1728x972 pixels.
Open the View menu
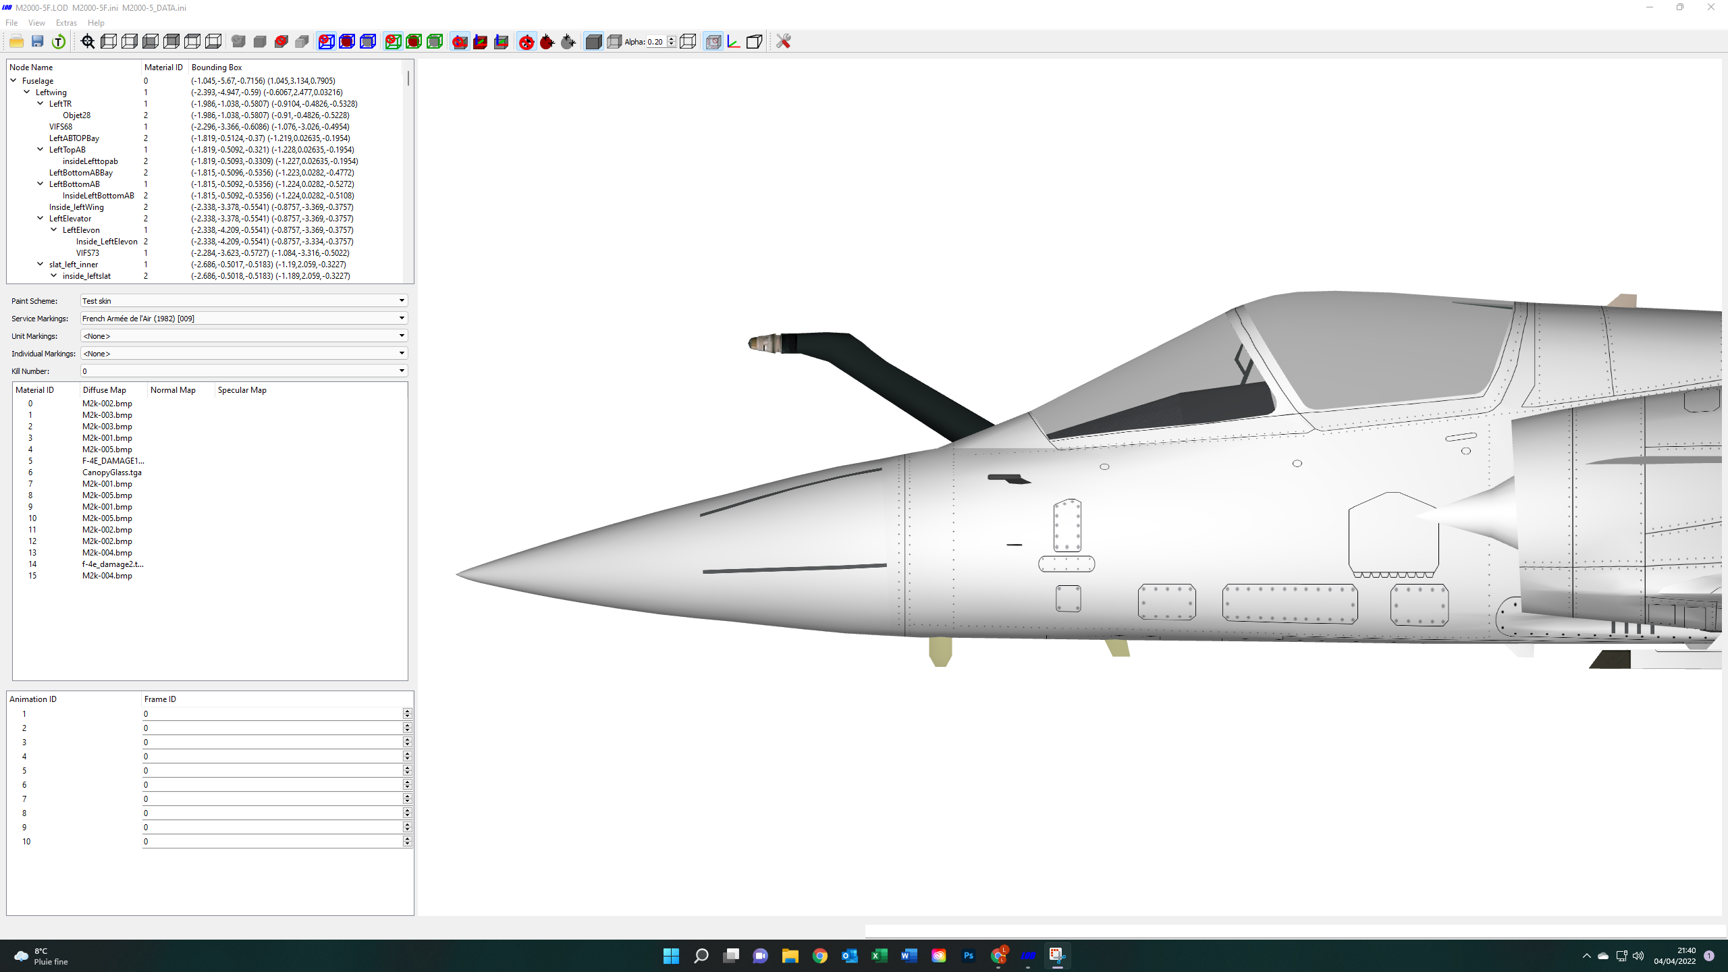click(36, 23)
